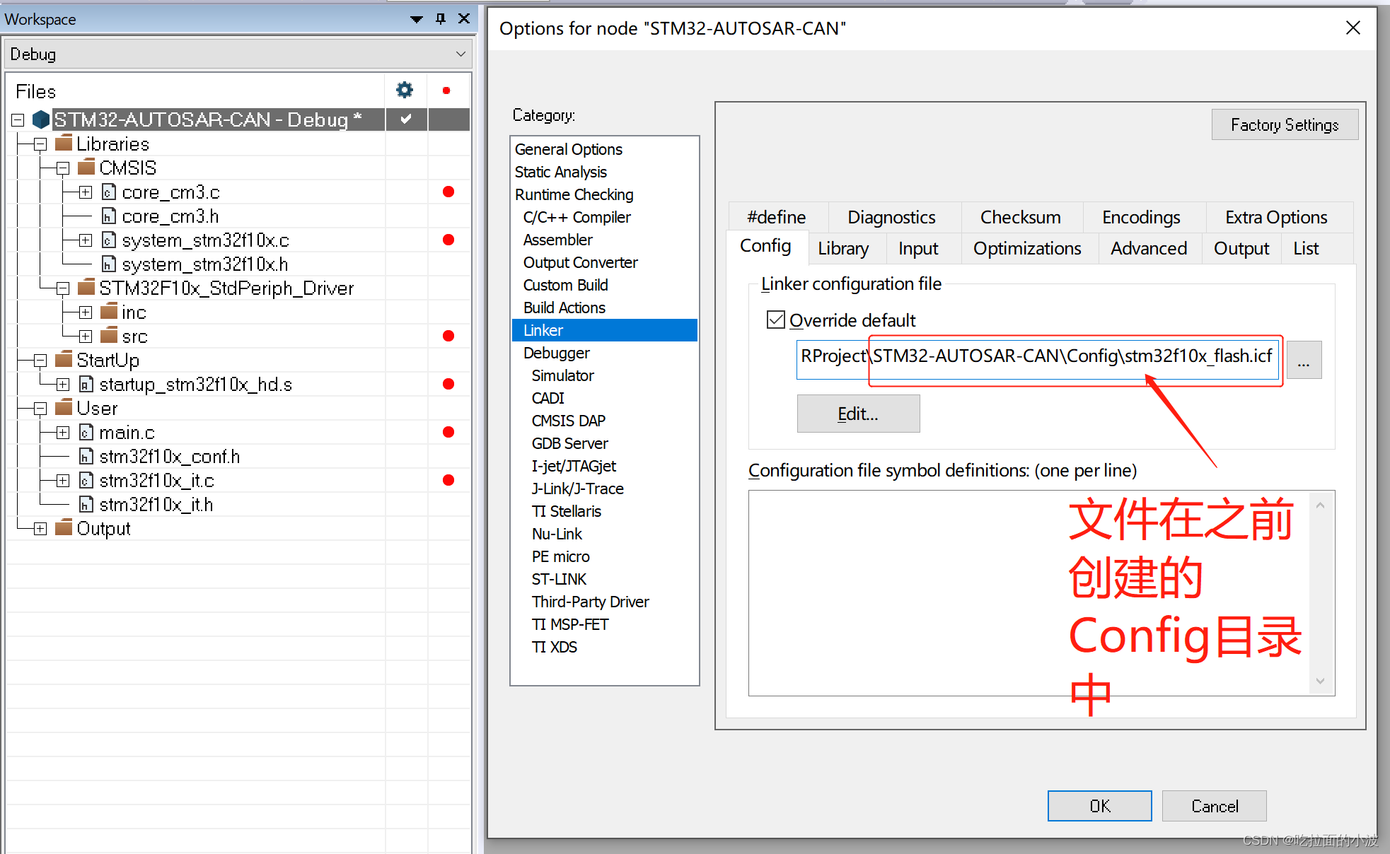Click the CMSIS folder icon
The image size is (1390, 854).
pyautogui.click(x=86, y=168)
